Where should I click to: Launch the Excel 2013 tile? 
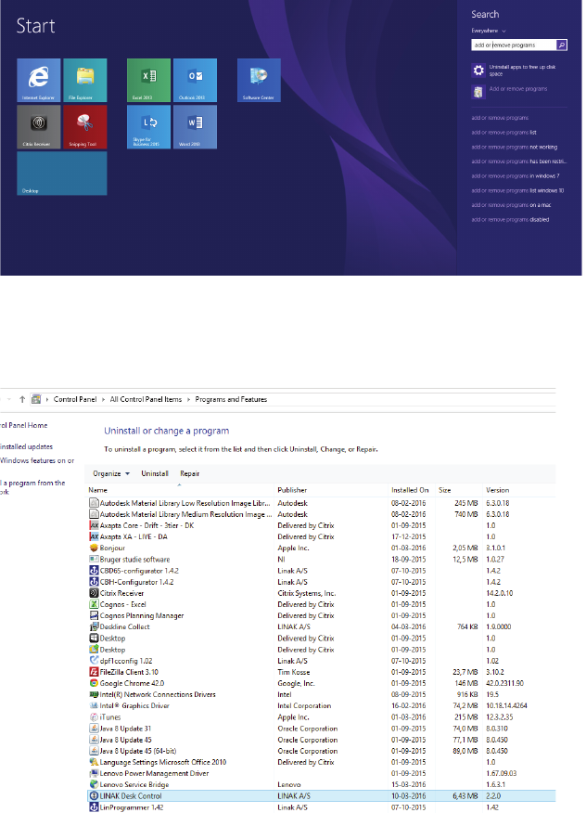pyautogui.click(x=148, y=81)
